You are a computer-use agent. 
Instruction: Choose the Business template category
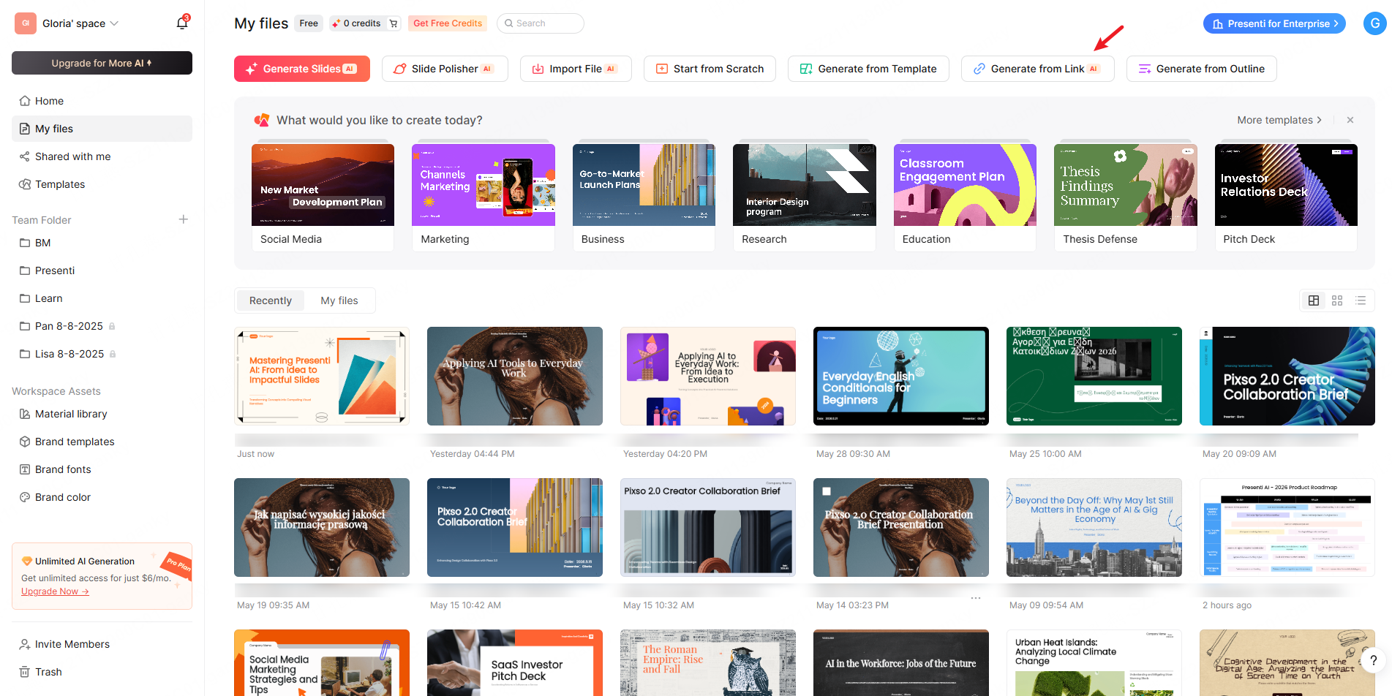point(644,197)
